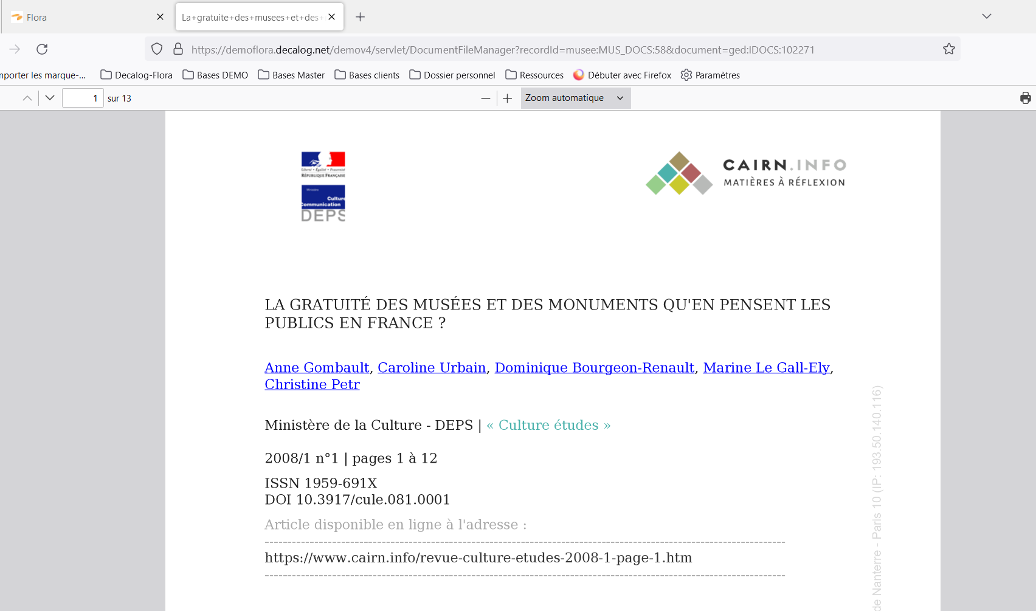Open the Paramètres bookmark
The height and width of the screenshot is (611, 1036).
pyautogui.click(x=710, y=75)
